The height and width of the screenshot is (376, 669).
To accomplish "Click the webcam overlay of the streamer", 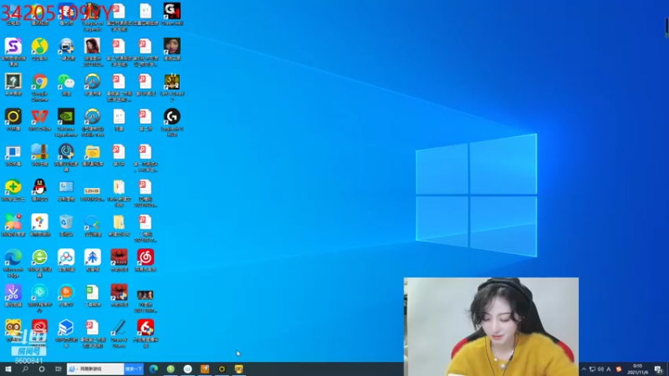I will [x=491, y=327].
